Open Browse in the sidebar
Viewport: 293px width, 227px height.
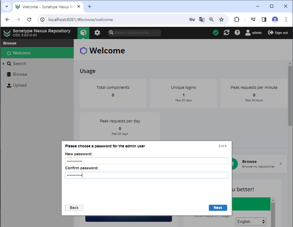(x=20, y=74)
